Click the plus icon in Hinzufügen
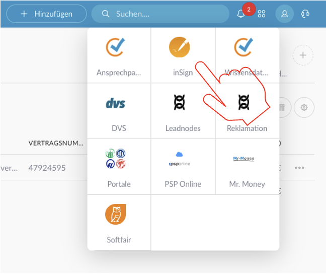Image resolution: width=326 pixels, height=274 pixels. click(x=24, y=14)
